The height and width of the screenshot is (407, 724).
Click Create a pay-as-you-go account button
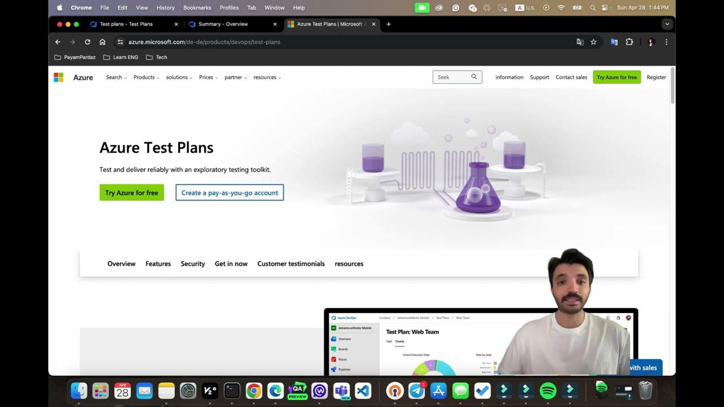[x=230, y=193]
